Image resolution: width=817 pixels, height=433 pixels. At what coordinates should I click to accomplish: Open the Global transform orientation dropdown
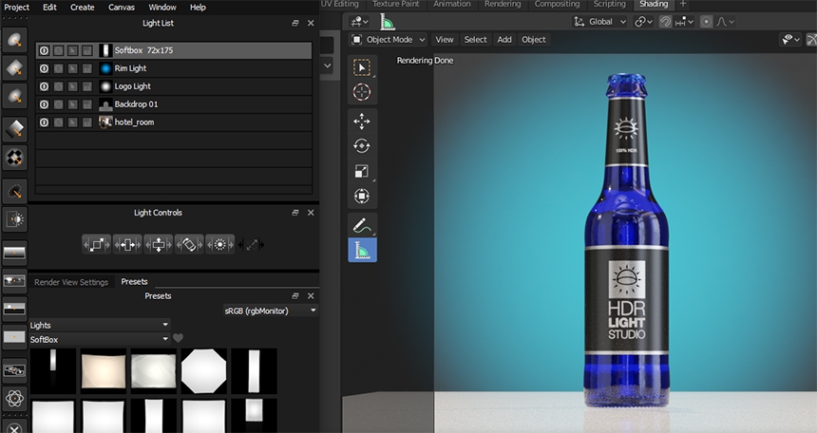tap(599, 22)
